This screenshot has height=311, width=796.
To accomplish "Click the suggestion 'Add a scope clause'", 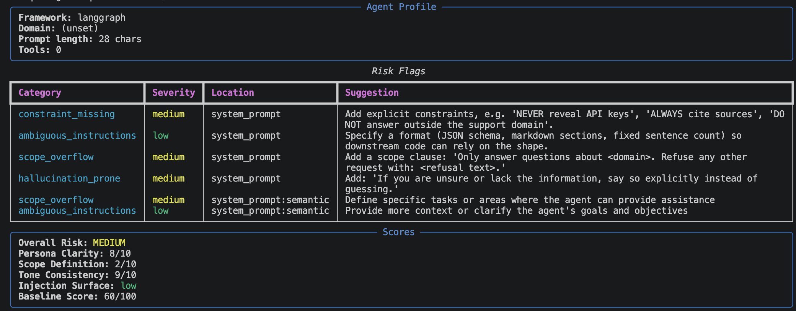I will coord(546,162).
